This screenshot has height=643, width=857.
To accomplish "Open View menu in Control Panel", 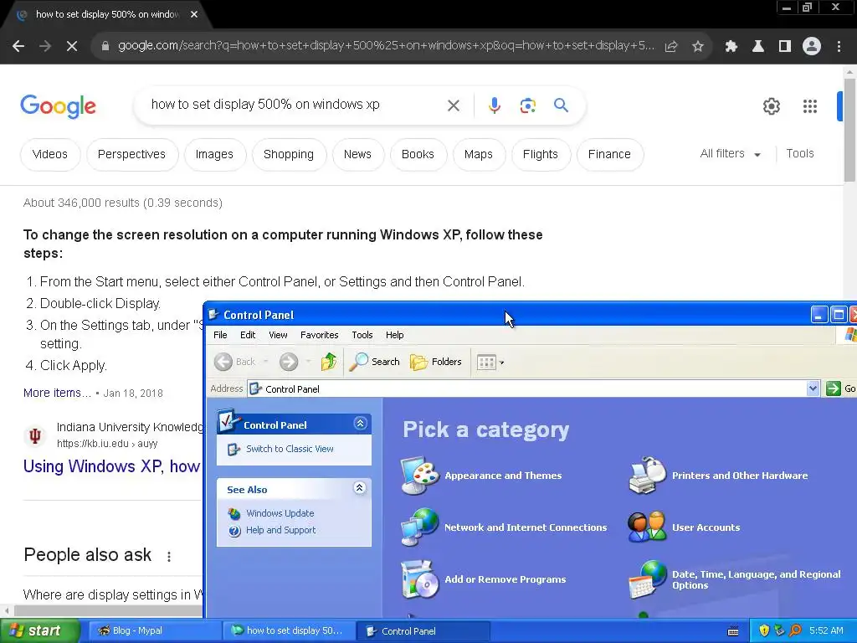I will 278,335.
